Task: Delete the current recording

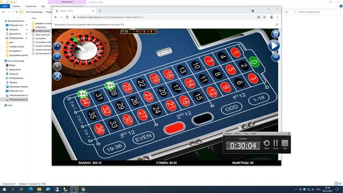Action: [266, 144]
